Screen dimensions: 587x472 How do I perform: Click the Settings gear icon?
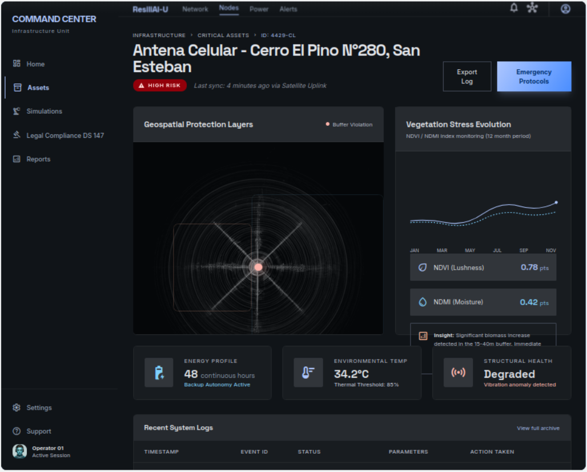[x=17, y=407]
